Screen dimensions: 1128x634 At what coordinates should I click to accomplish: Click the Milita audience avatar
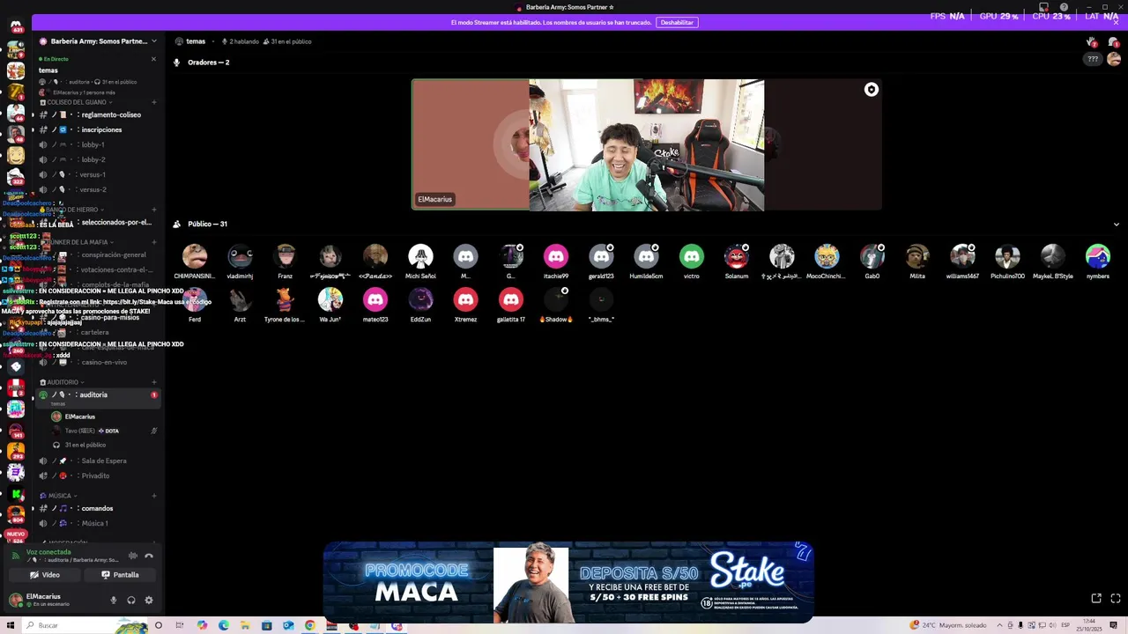click(x=917, y=256)
